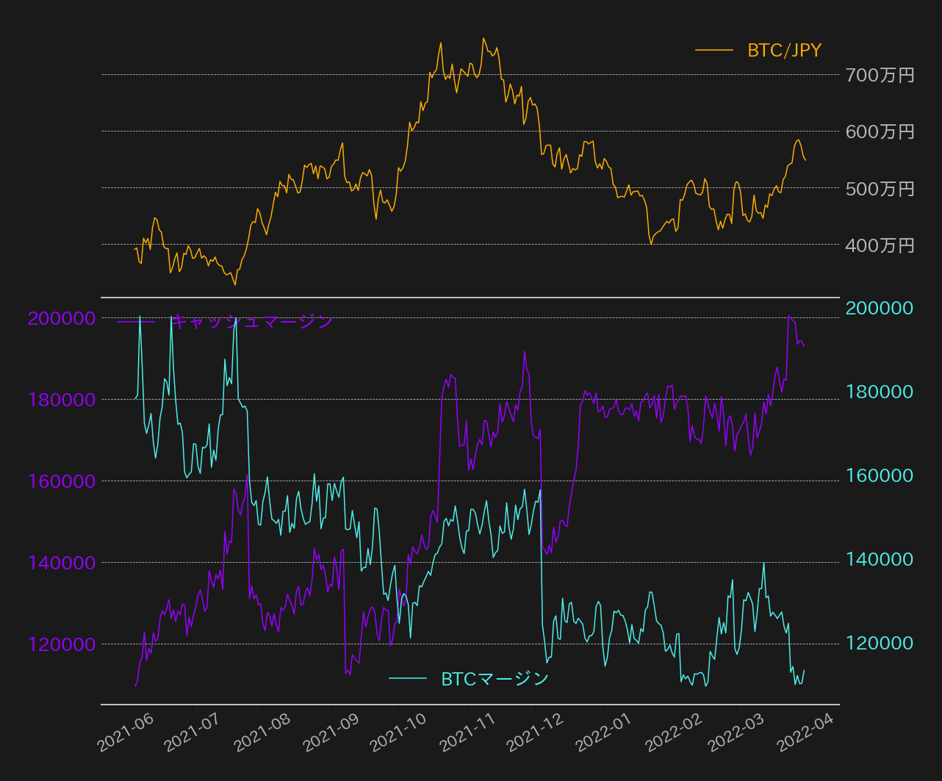
Task: Click the cyan 140000 right axis label
Action: pyautogui.click(x=880, y=560)
